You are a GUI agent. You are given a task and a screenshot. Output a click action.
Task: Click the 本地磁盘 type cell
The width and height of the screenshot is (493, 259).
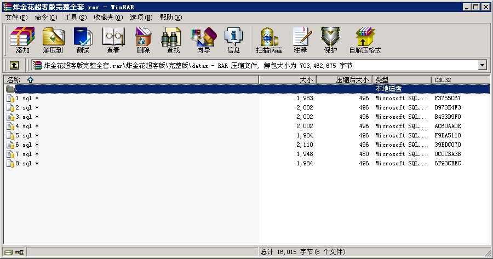388,89
